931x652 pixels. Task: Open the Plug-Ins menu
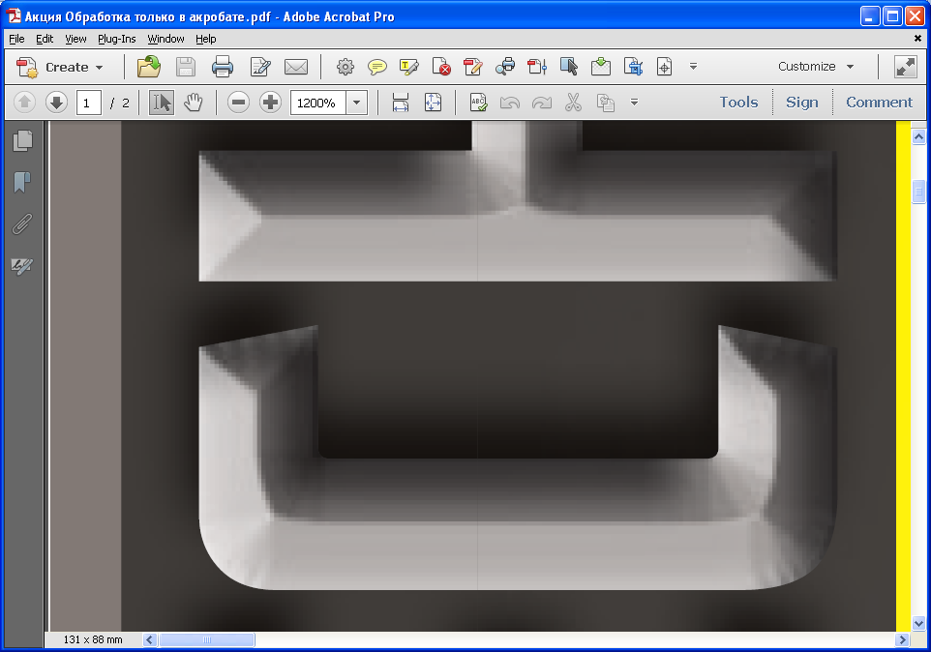116,39
